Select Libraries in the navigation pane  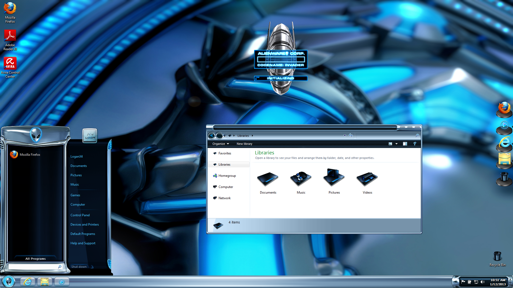(x=228, y=165)
